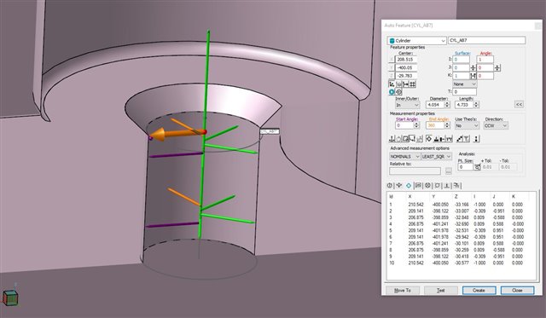Open the LEAST_SQR algorithm dropdown

[x=436, y=157]
